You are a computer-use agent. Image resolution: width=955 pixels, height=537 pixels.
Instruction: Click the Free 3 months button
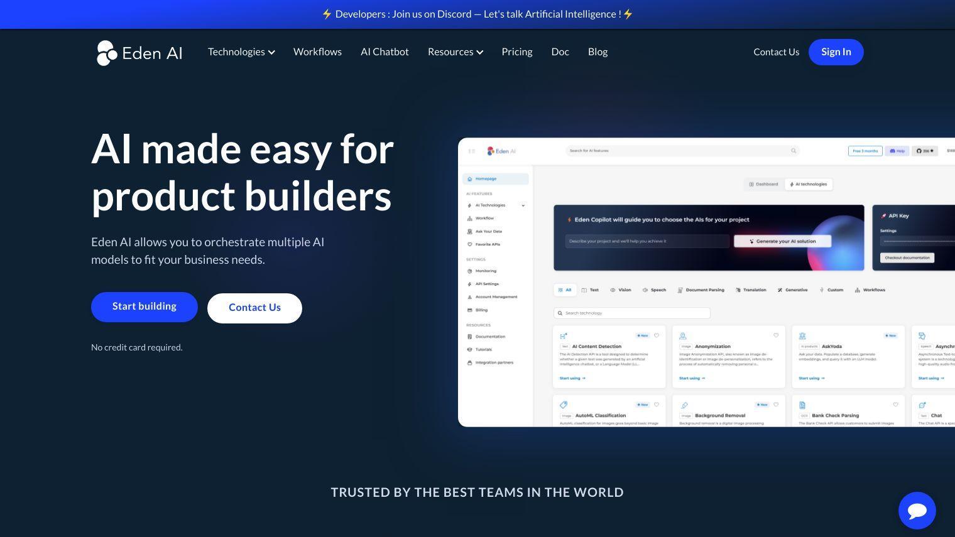pos(865,151)
